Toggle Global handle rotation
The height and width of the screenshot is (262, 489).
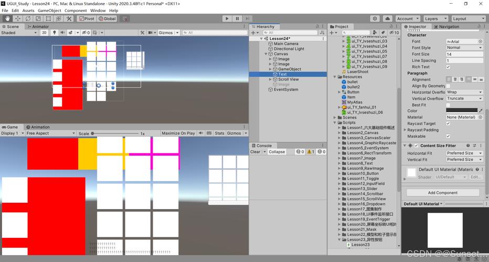click(x=107, y=19)
